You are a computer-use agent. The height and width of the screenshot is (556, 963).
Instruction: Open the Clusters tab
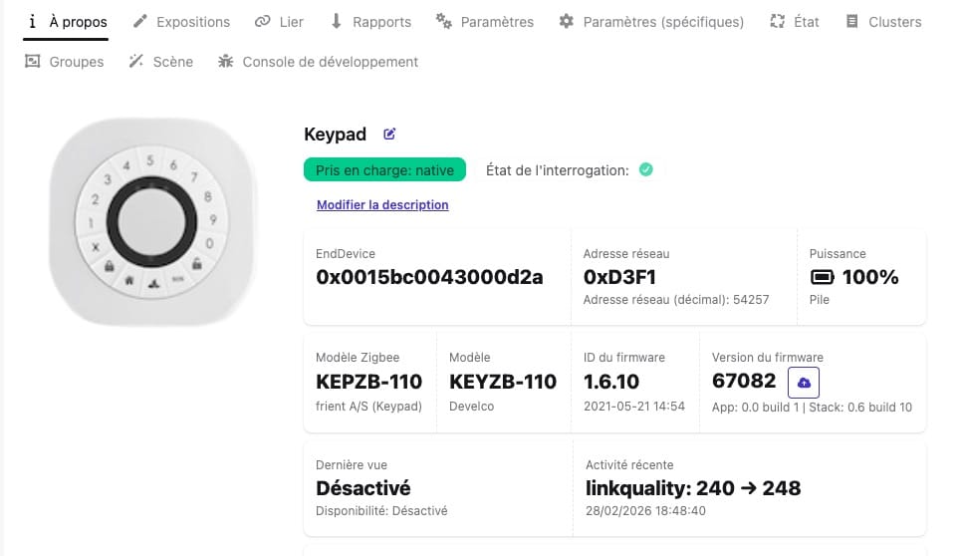(882, 22)
